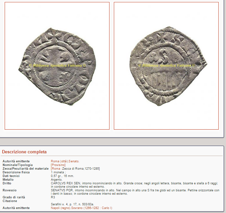Click the 'Dati tecnici' label
The width and height of the screenshot is (226, 213).
[11, 176]
